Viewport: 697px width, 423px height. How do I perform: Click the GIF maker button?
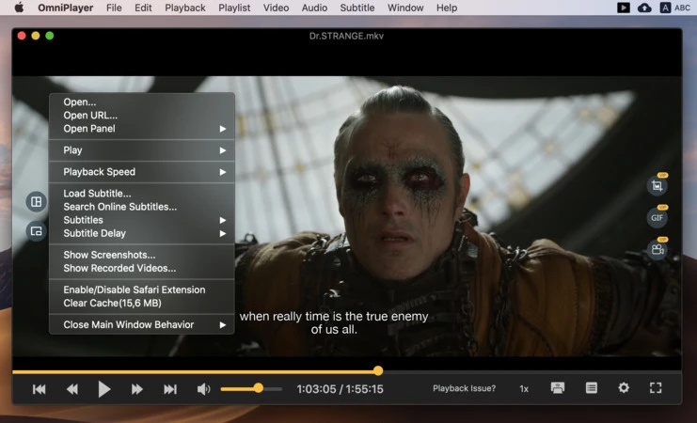pyautogui.click(x=657, y=218)
